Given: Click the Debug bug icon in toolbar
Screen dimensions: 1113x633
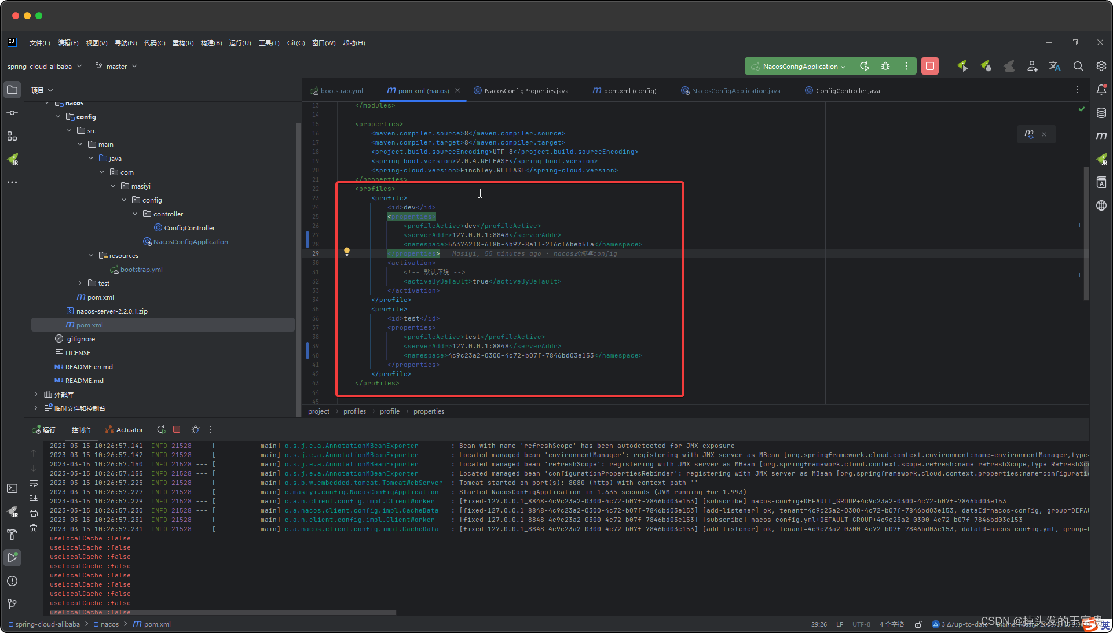Looking at the screenshot, I should [x=885, y=67].
